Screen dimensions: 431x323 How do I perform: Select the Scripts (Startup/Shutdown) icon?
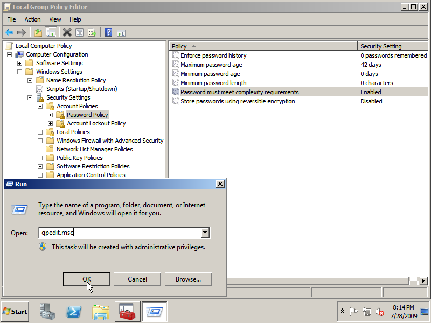pyautogui.click(x=40, y=89)
